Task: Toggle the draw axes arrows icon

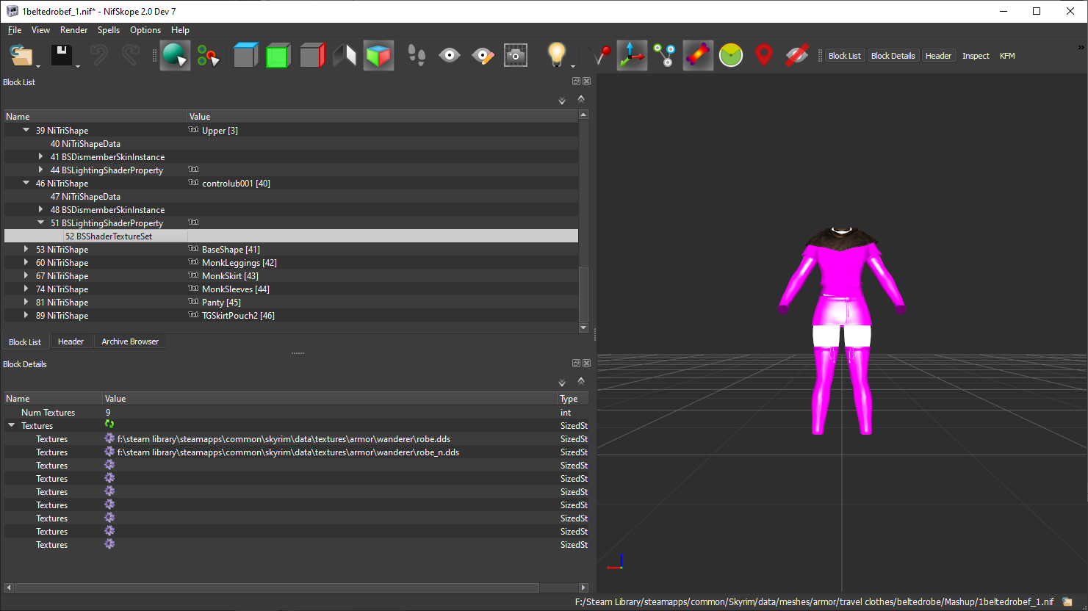Action: (632, 56)
